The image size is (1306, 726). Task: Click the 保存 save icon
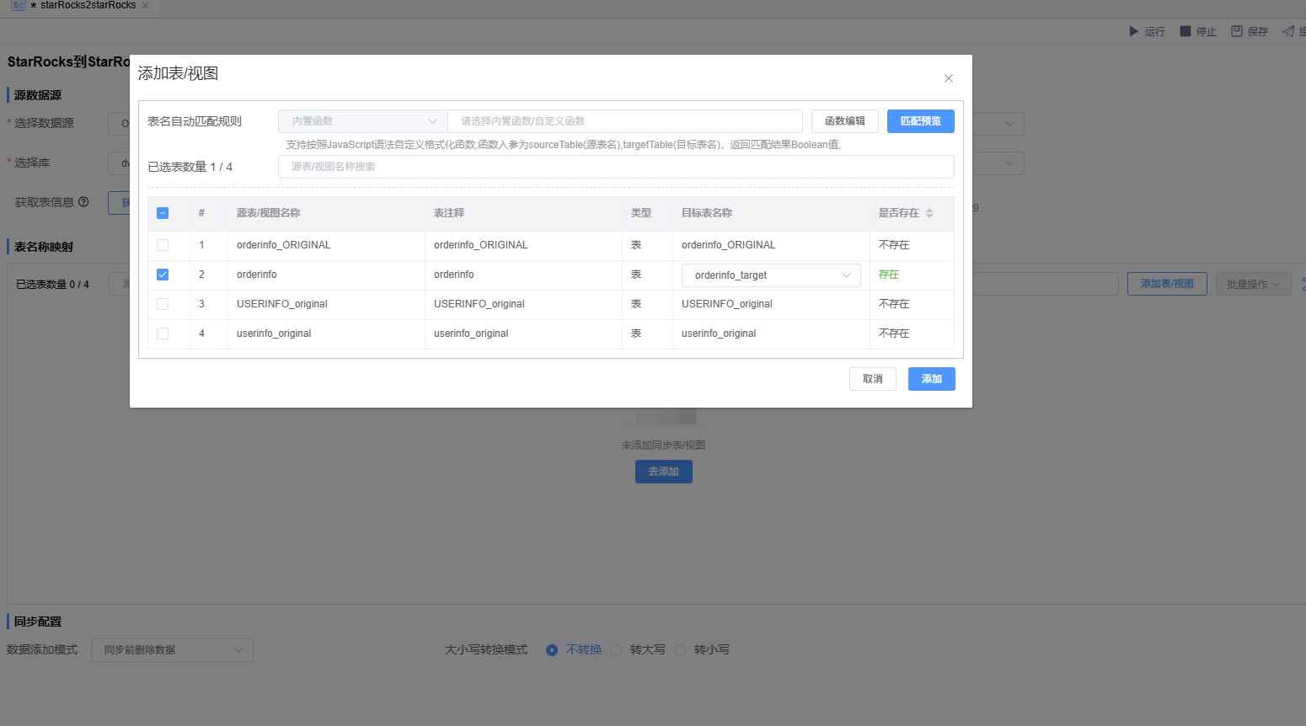1236,31
